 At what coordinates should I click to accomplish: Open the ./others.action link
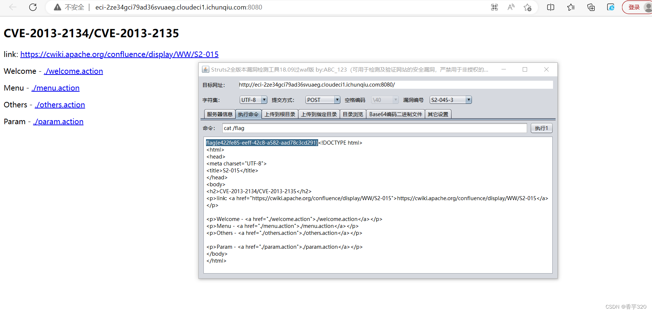60,105
